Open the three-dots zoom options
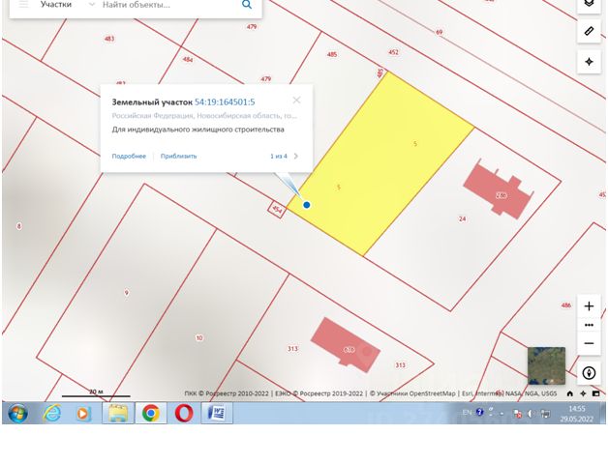Image resolution: width=608 pixels, height=464 pixels. point(589,325)
